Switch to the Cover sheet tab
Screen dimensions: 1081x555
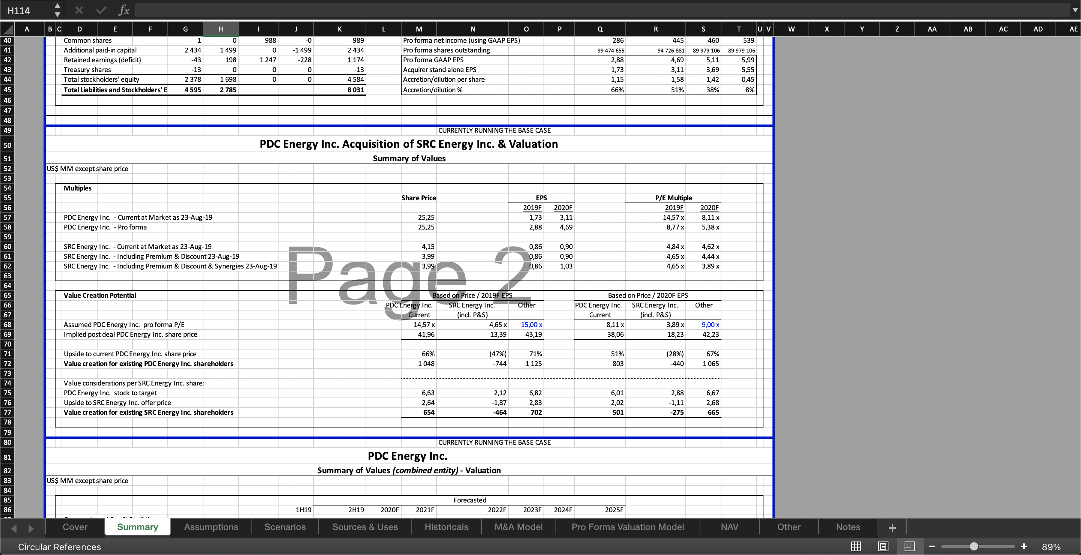75,527
